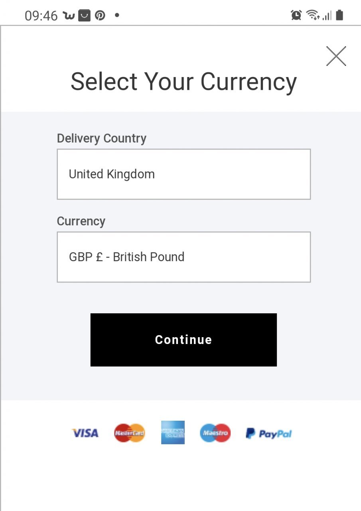This screenshot has width=361, height=511.
Task: Tap the alarm clock status icon
Action: [296, 16]
